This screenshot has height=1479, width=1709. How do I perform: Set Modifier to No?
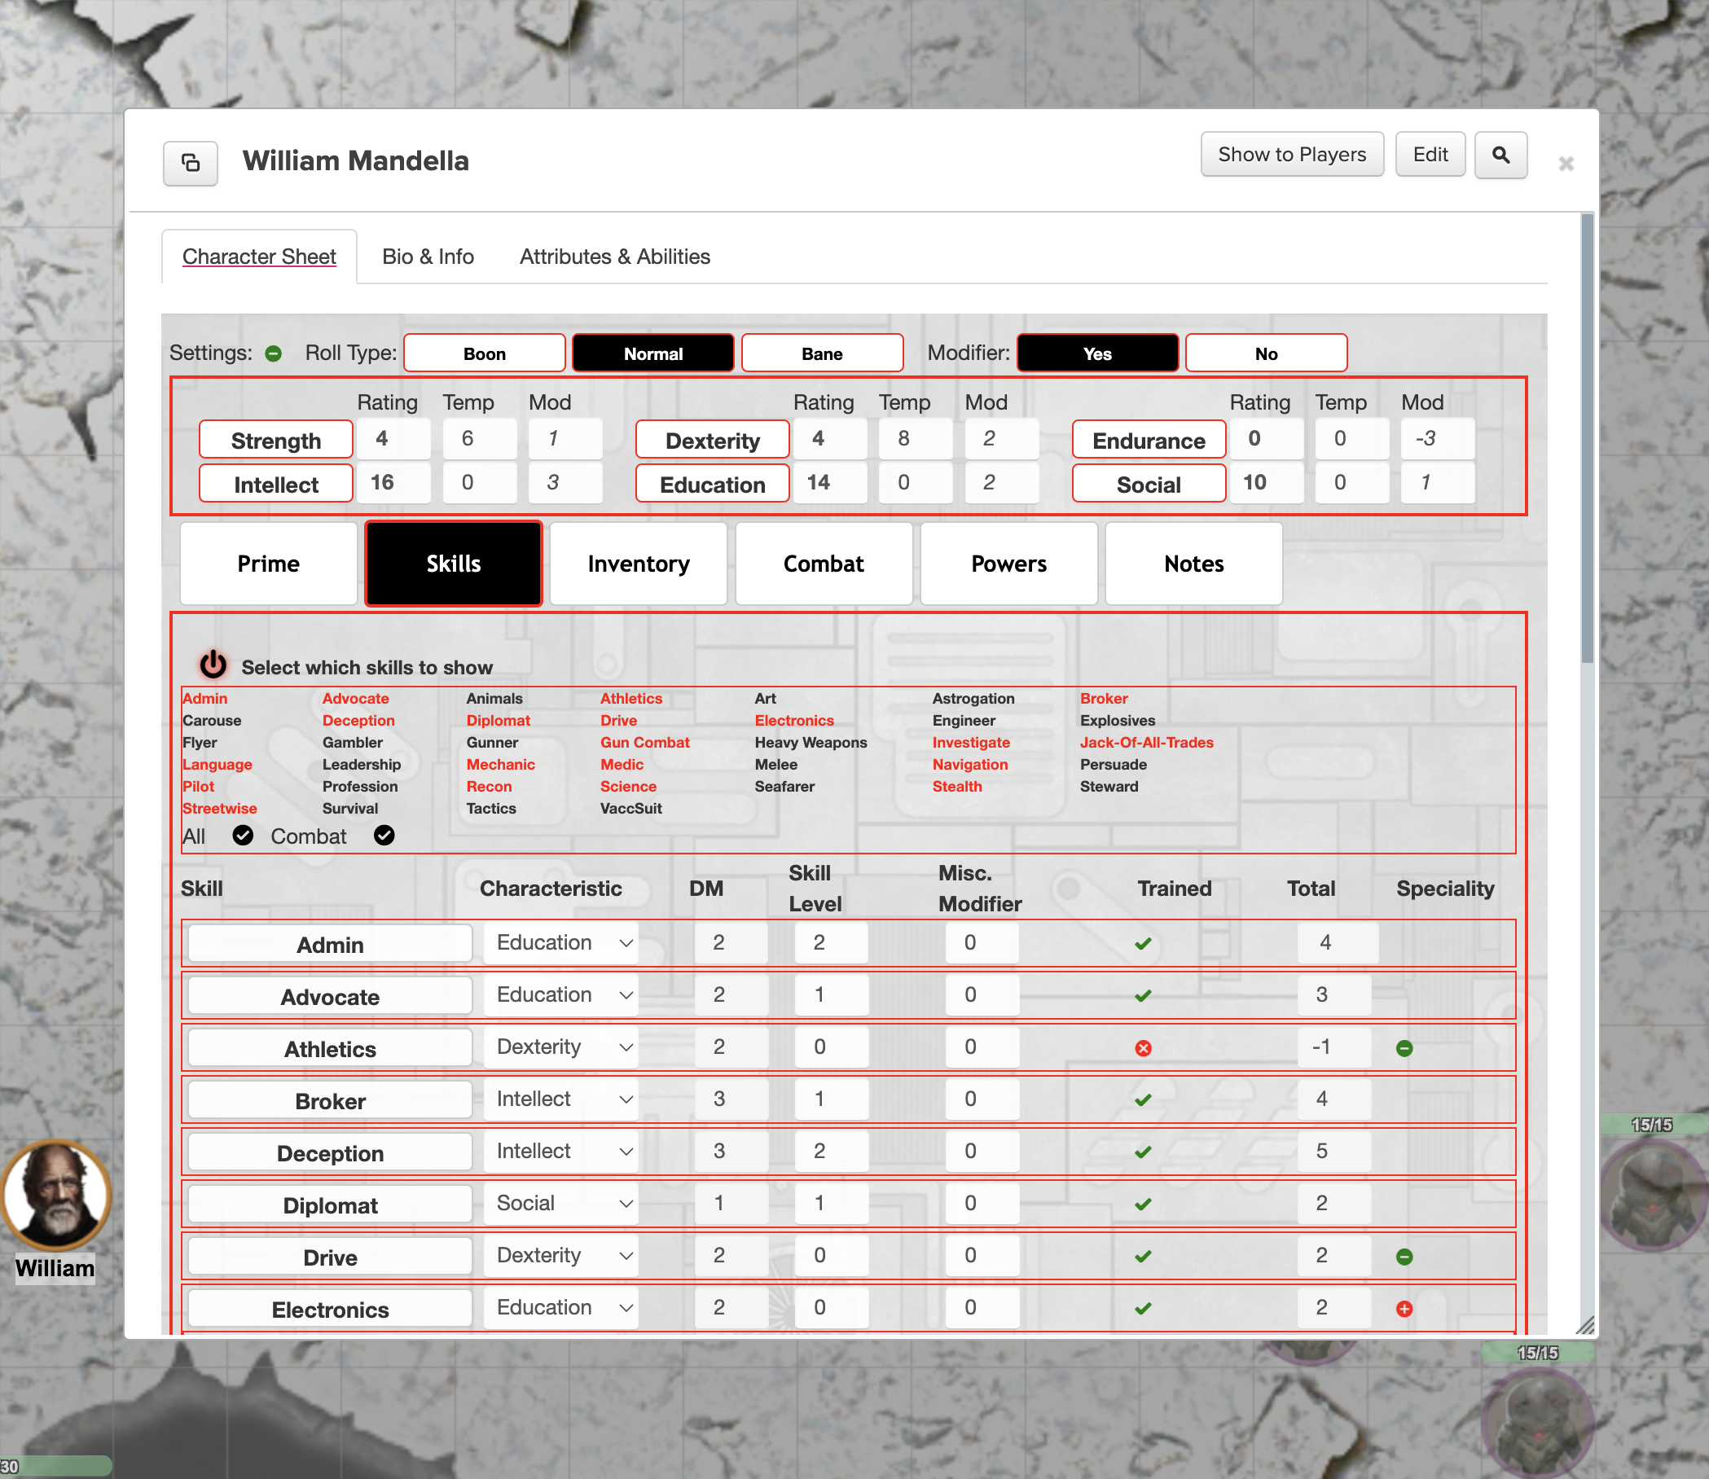pyautogui.click(x=1266, y=353)
